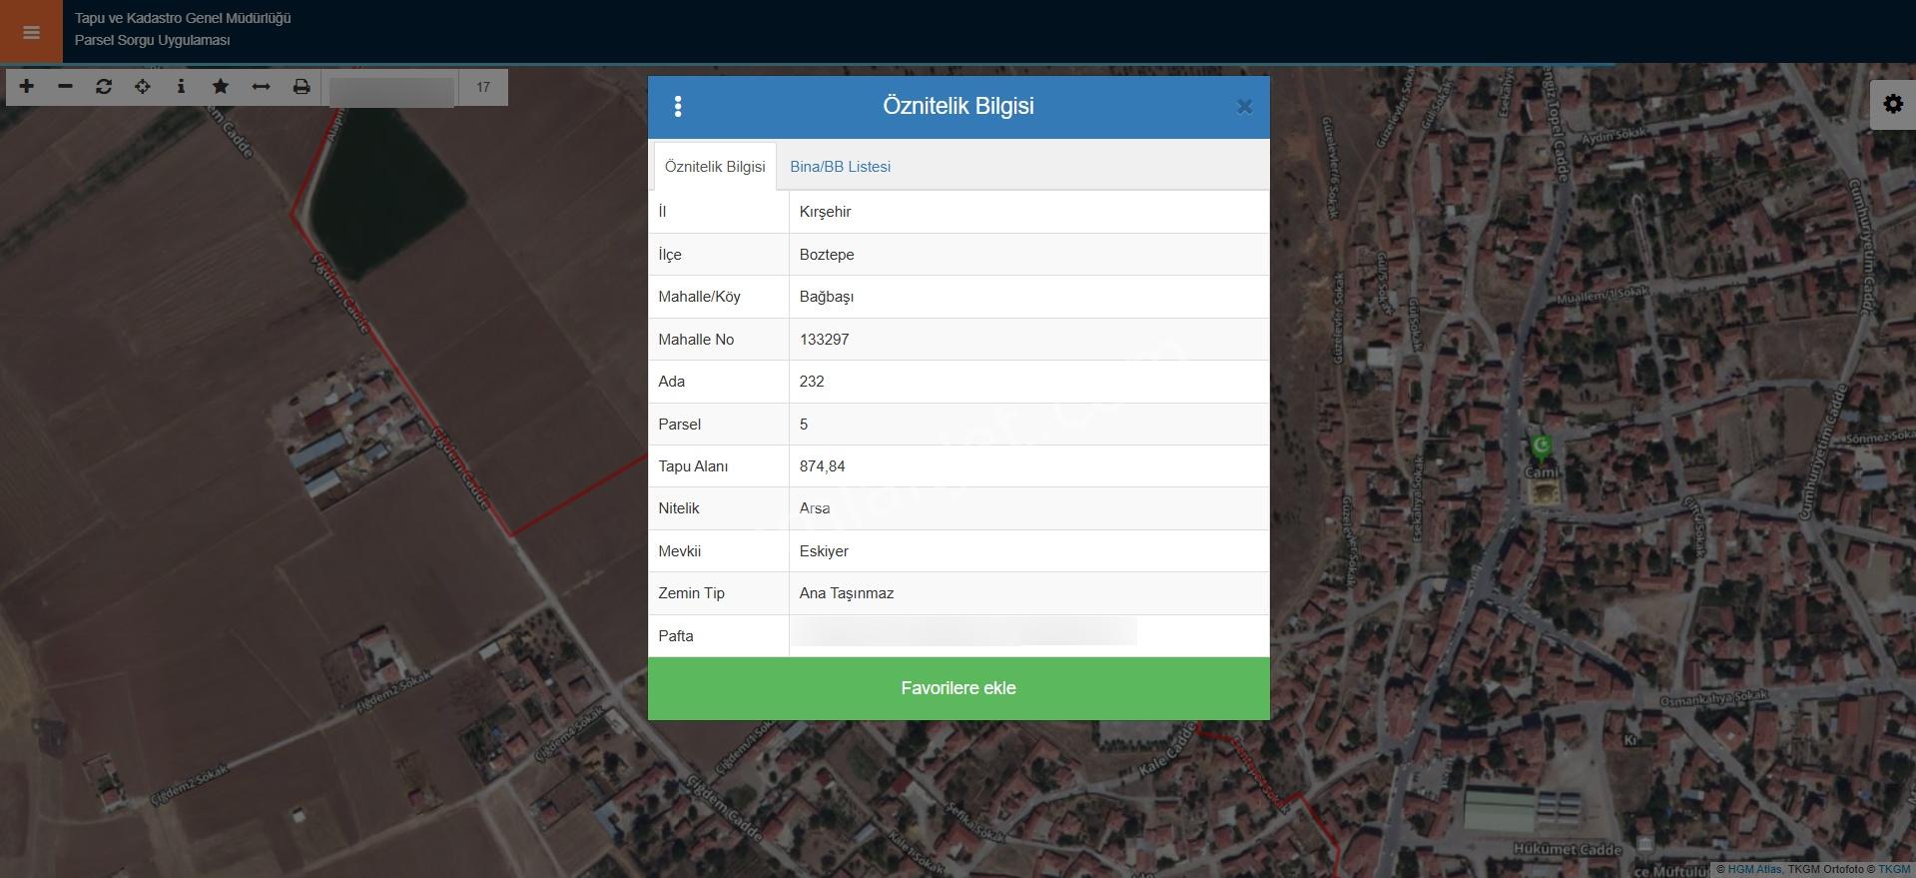Click the Osmankahya Sokak map label
Screen dimensions: 1916x878
(1713, 697)
